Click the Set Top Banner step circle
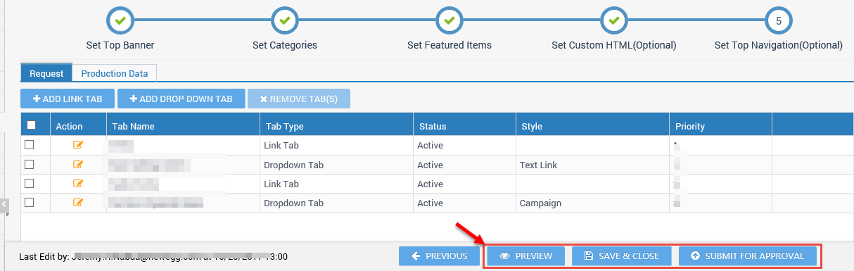This screenshot has height=271, width=854. tap(120, 21)
